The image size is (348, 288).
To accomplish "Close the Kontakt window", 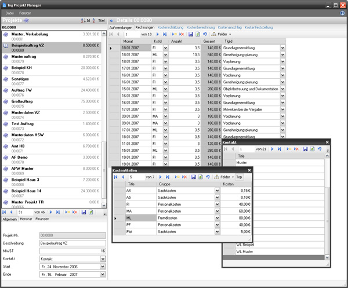I will pos(327,143).
